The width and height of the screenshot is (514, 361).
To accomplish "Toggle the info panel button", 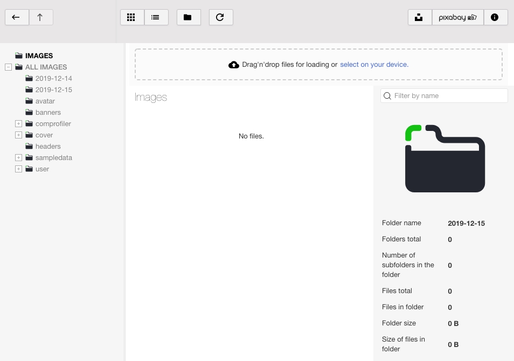I will click(495, 17).
